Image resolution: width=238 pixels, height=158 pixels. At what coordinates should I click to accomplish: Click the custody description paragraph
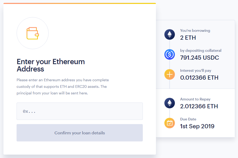[63, 86]
